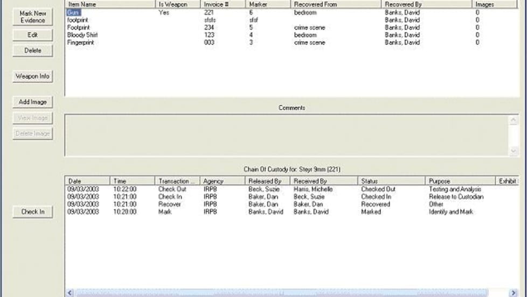Viewport: 528px width, 297px height.
Task: Sort chain of custody by Date column
Action: click(87, 181)
